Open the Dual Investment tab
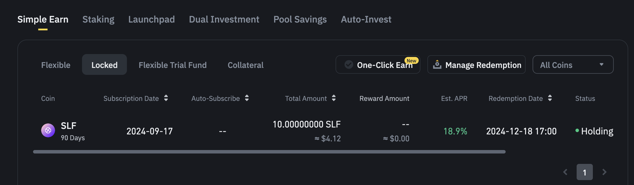 (224, 19)
